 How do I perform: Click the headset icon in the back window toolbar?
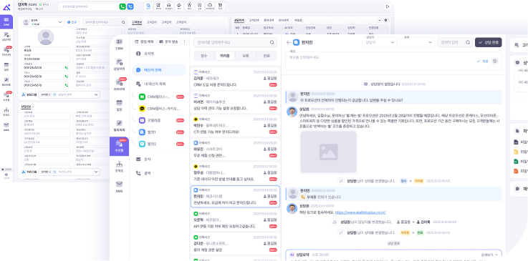168,6
